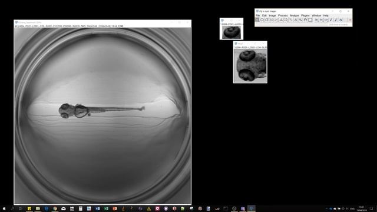
Task: Open the Edit menu in Fiji
Action: pos(264,15)
